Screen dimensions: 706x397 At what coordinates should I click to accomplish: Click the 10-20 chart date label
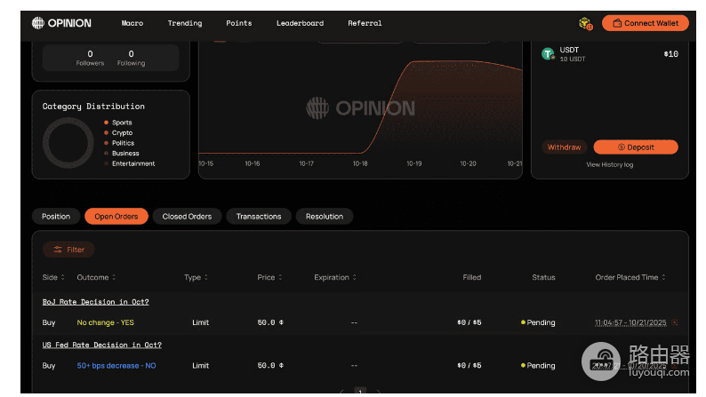[468, 163]
